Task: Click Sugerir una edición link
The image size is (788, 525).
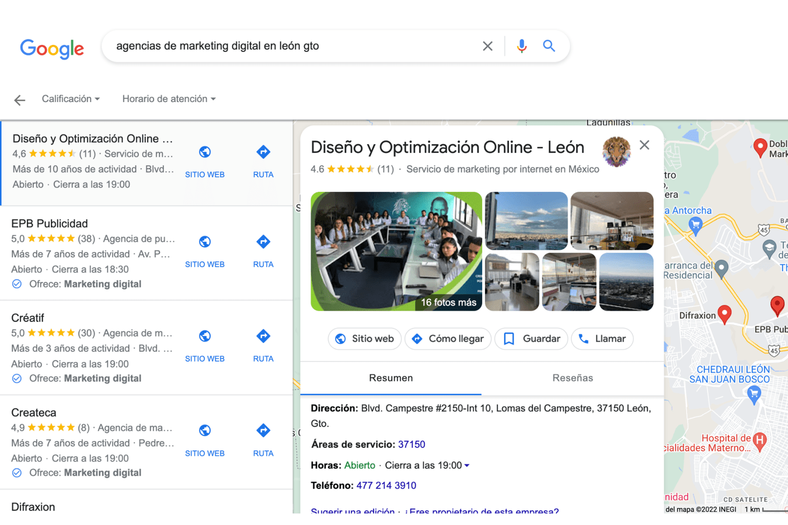Action: (x=353, y=511)
